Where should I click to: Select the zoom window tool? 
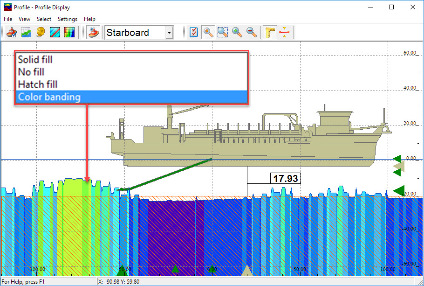click(x=223, y=33)
